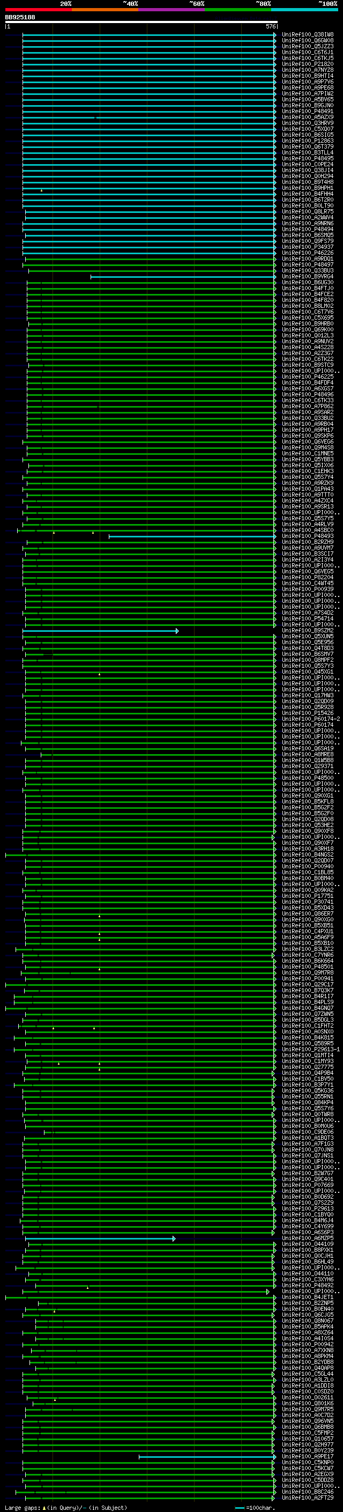Select UniRef100_B8C246 label

click(x=307, y=1492)
